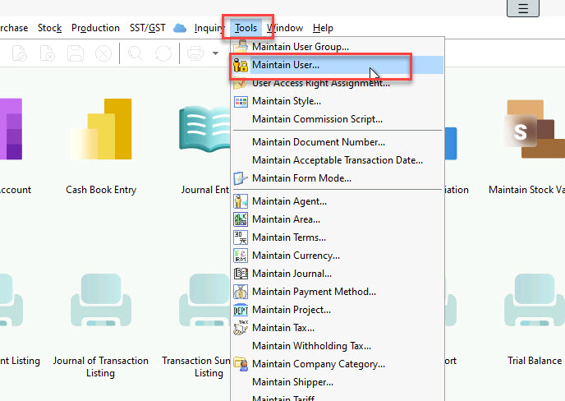This screenshot has height=401, width=565.
Task: Click the refresh arrows toolbar icon
Action: pyautogui.click(x=163, y=53)
